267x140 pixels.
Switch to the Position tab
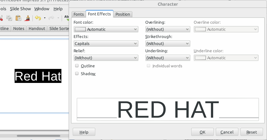click(123, 14)
